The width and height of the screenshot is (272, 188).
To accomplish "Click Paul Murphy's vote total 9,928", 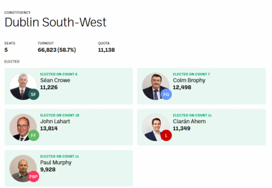I will pyautogui.click(x=48, y=170).
